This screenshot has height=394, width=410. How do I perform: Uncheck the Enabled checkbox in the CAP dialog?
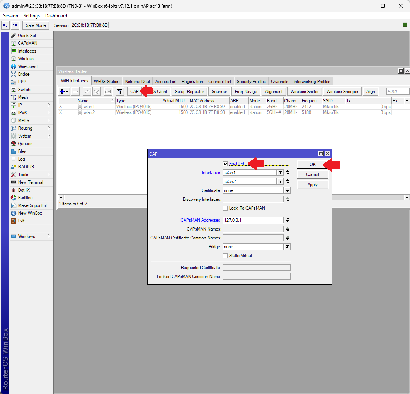tap(225, 163)
